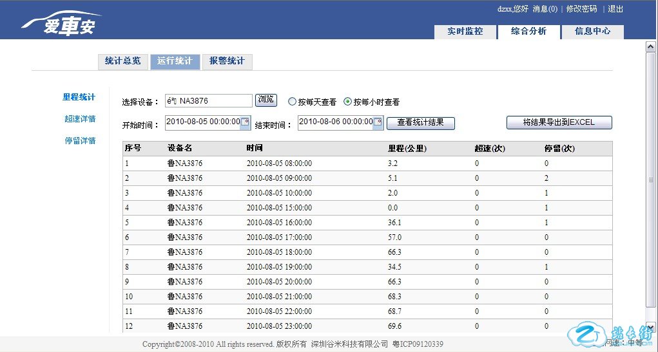
Task: Click the scrollbar up arrow
Action: click(x=650, y=47)
